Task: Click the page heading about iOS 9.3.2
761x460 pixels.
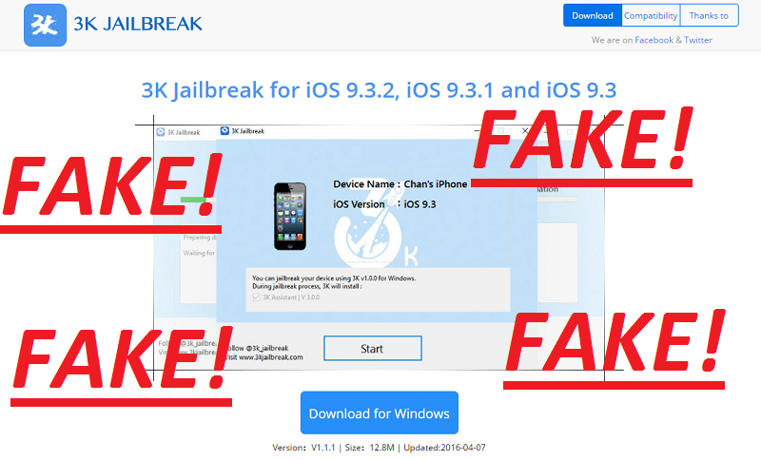Action: tap(379, 90)
